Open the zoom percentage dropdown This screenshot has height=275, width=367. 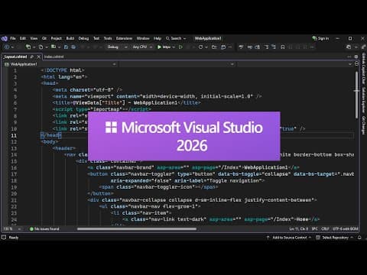pyautogui.click(x=12, y=229)
